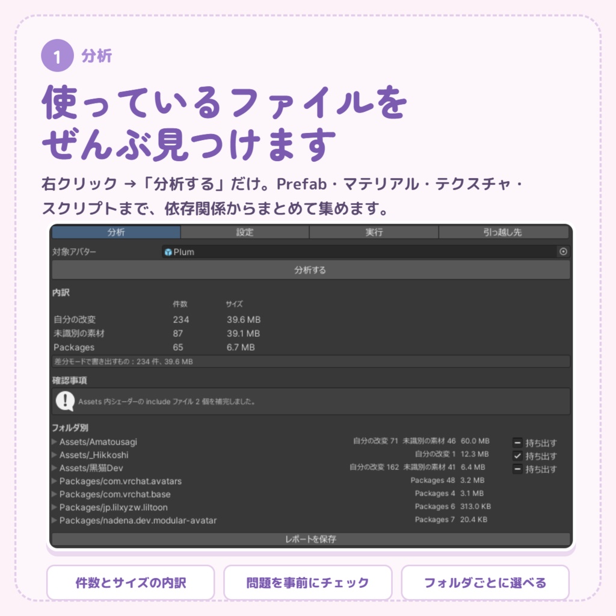Click the include ファイル補完 message text

(x=167, y=401)
